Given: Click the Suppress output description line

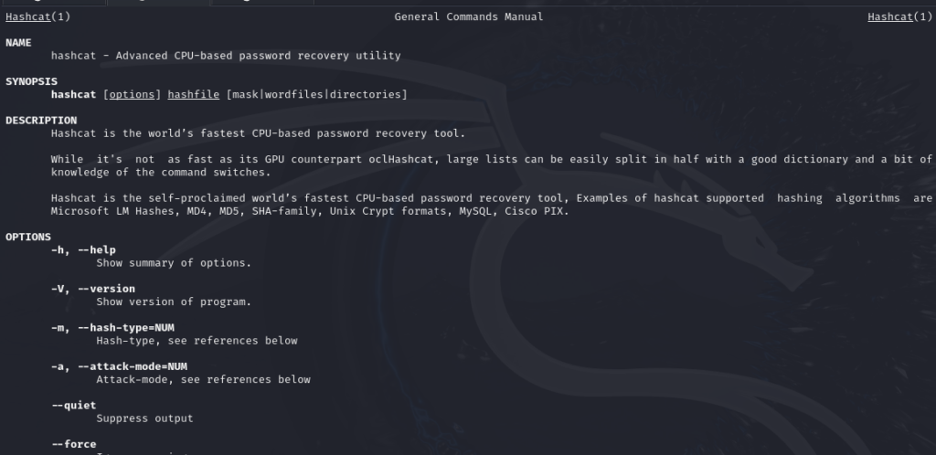Looking at the screenshot, I should (x=145, y=418).
